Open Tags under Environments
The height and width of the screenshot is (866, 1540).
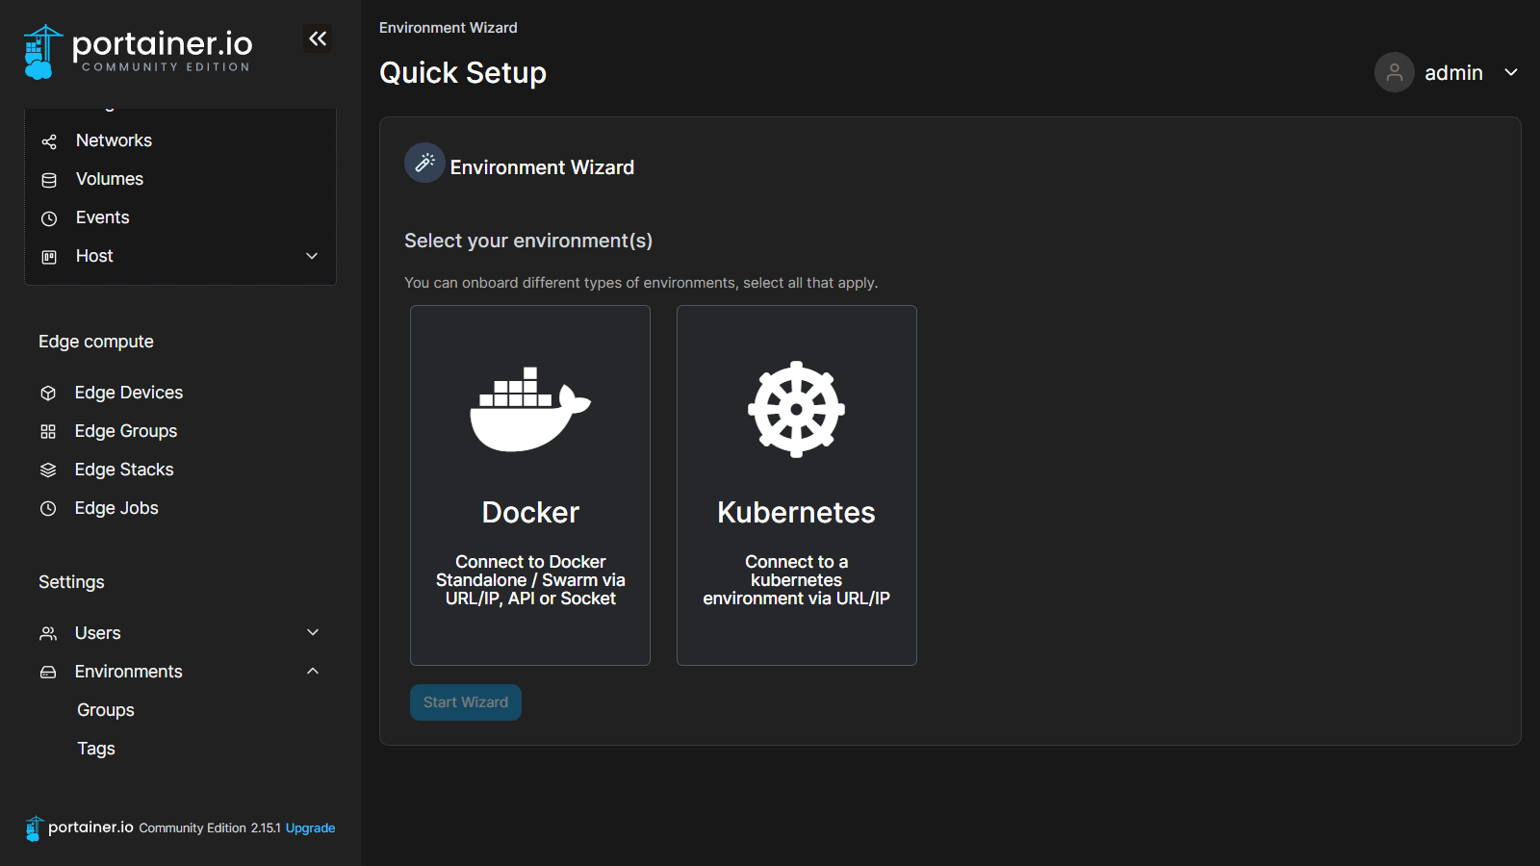[95, 749]
